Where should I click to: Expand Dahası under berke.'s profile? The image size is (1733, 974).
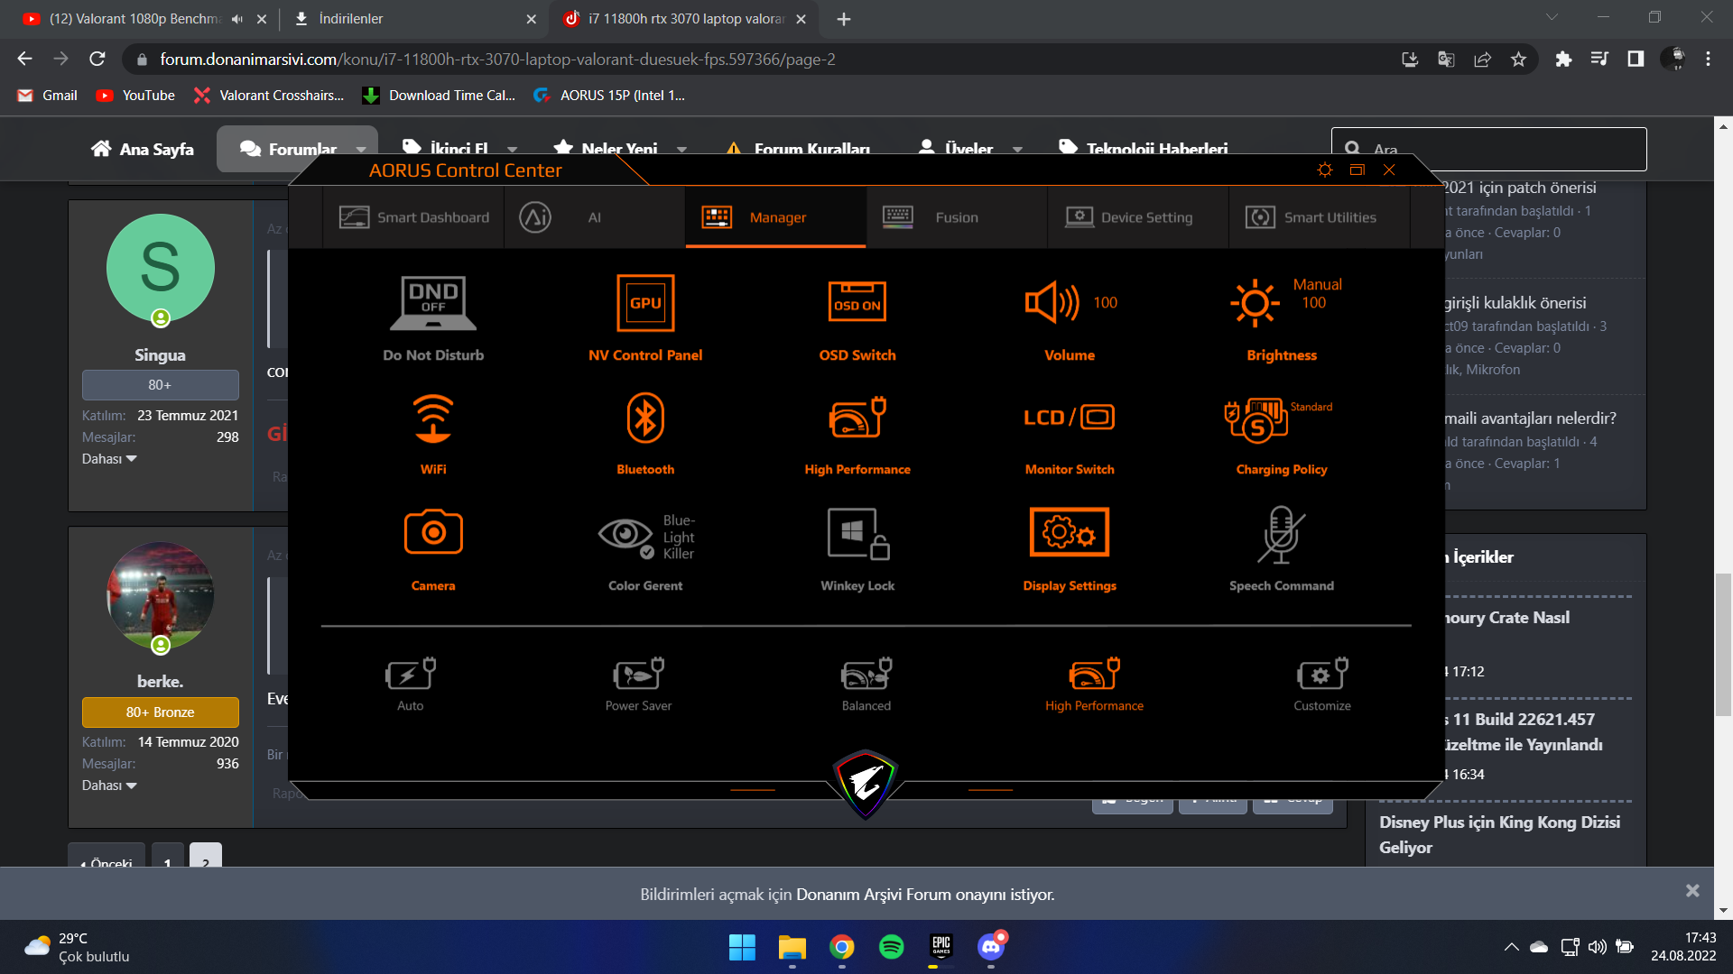point(109,786)
